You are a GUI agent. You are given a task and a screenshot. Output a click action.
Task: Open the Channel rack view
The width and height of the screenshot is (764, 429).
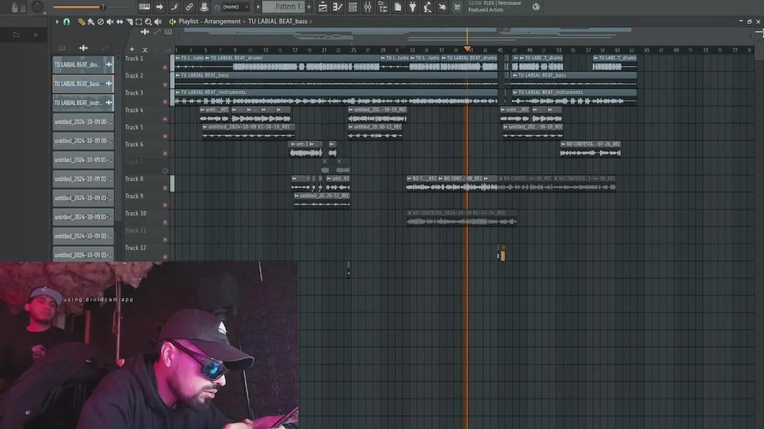click(353, 7)
